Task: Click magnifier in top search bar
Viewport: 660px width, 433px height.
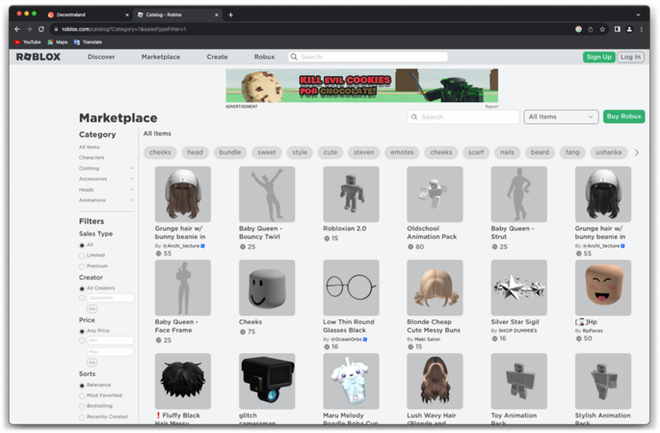Action: pos(294,57)
